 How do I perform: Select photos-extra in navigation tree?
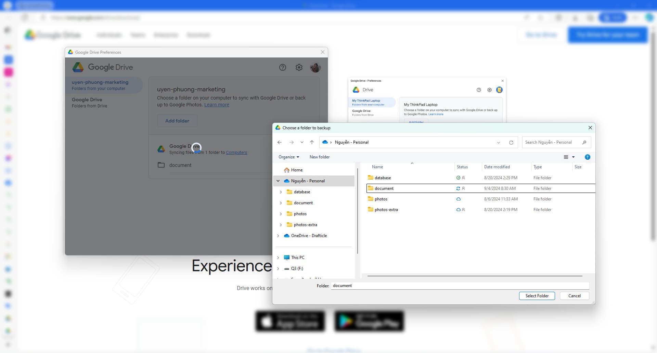[305, 225]
